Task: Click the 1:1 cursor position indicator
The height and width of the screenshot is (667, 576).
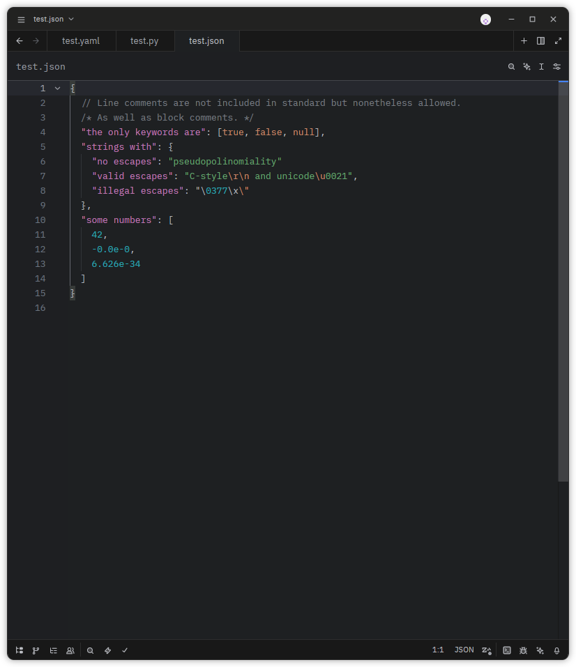Action: click(x=438, y=650)
